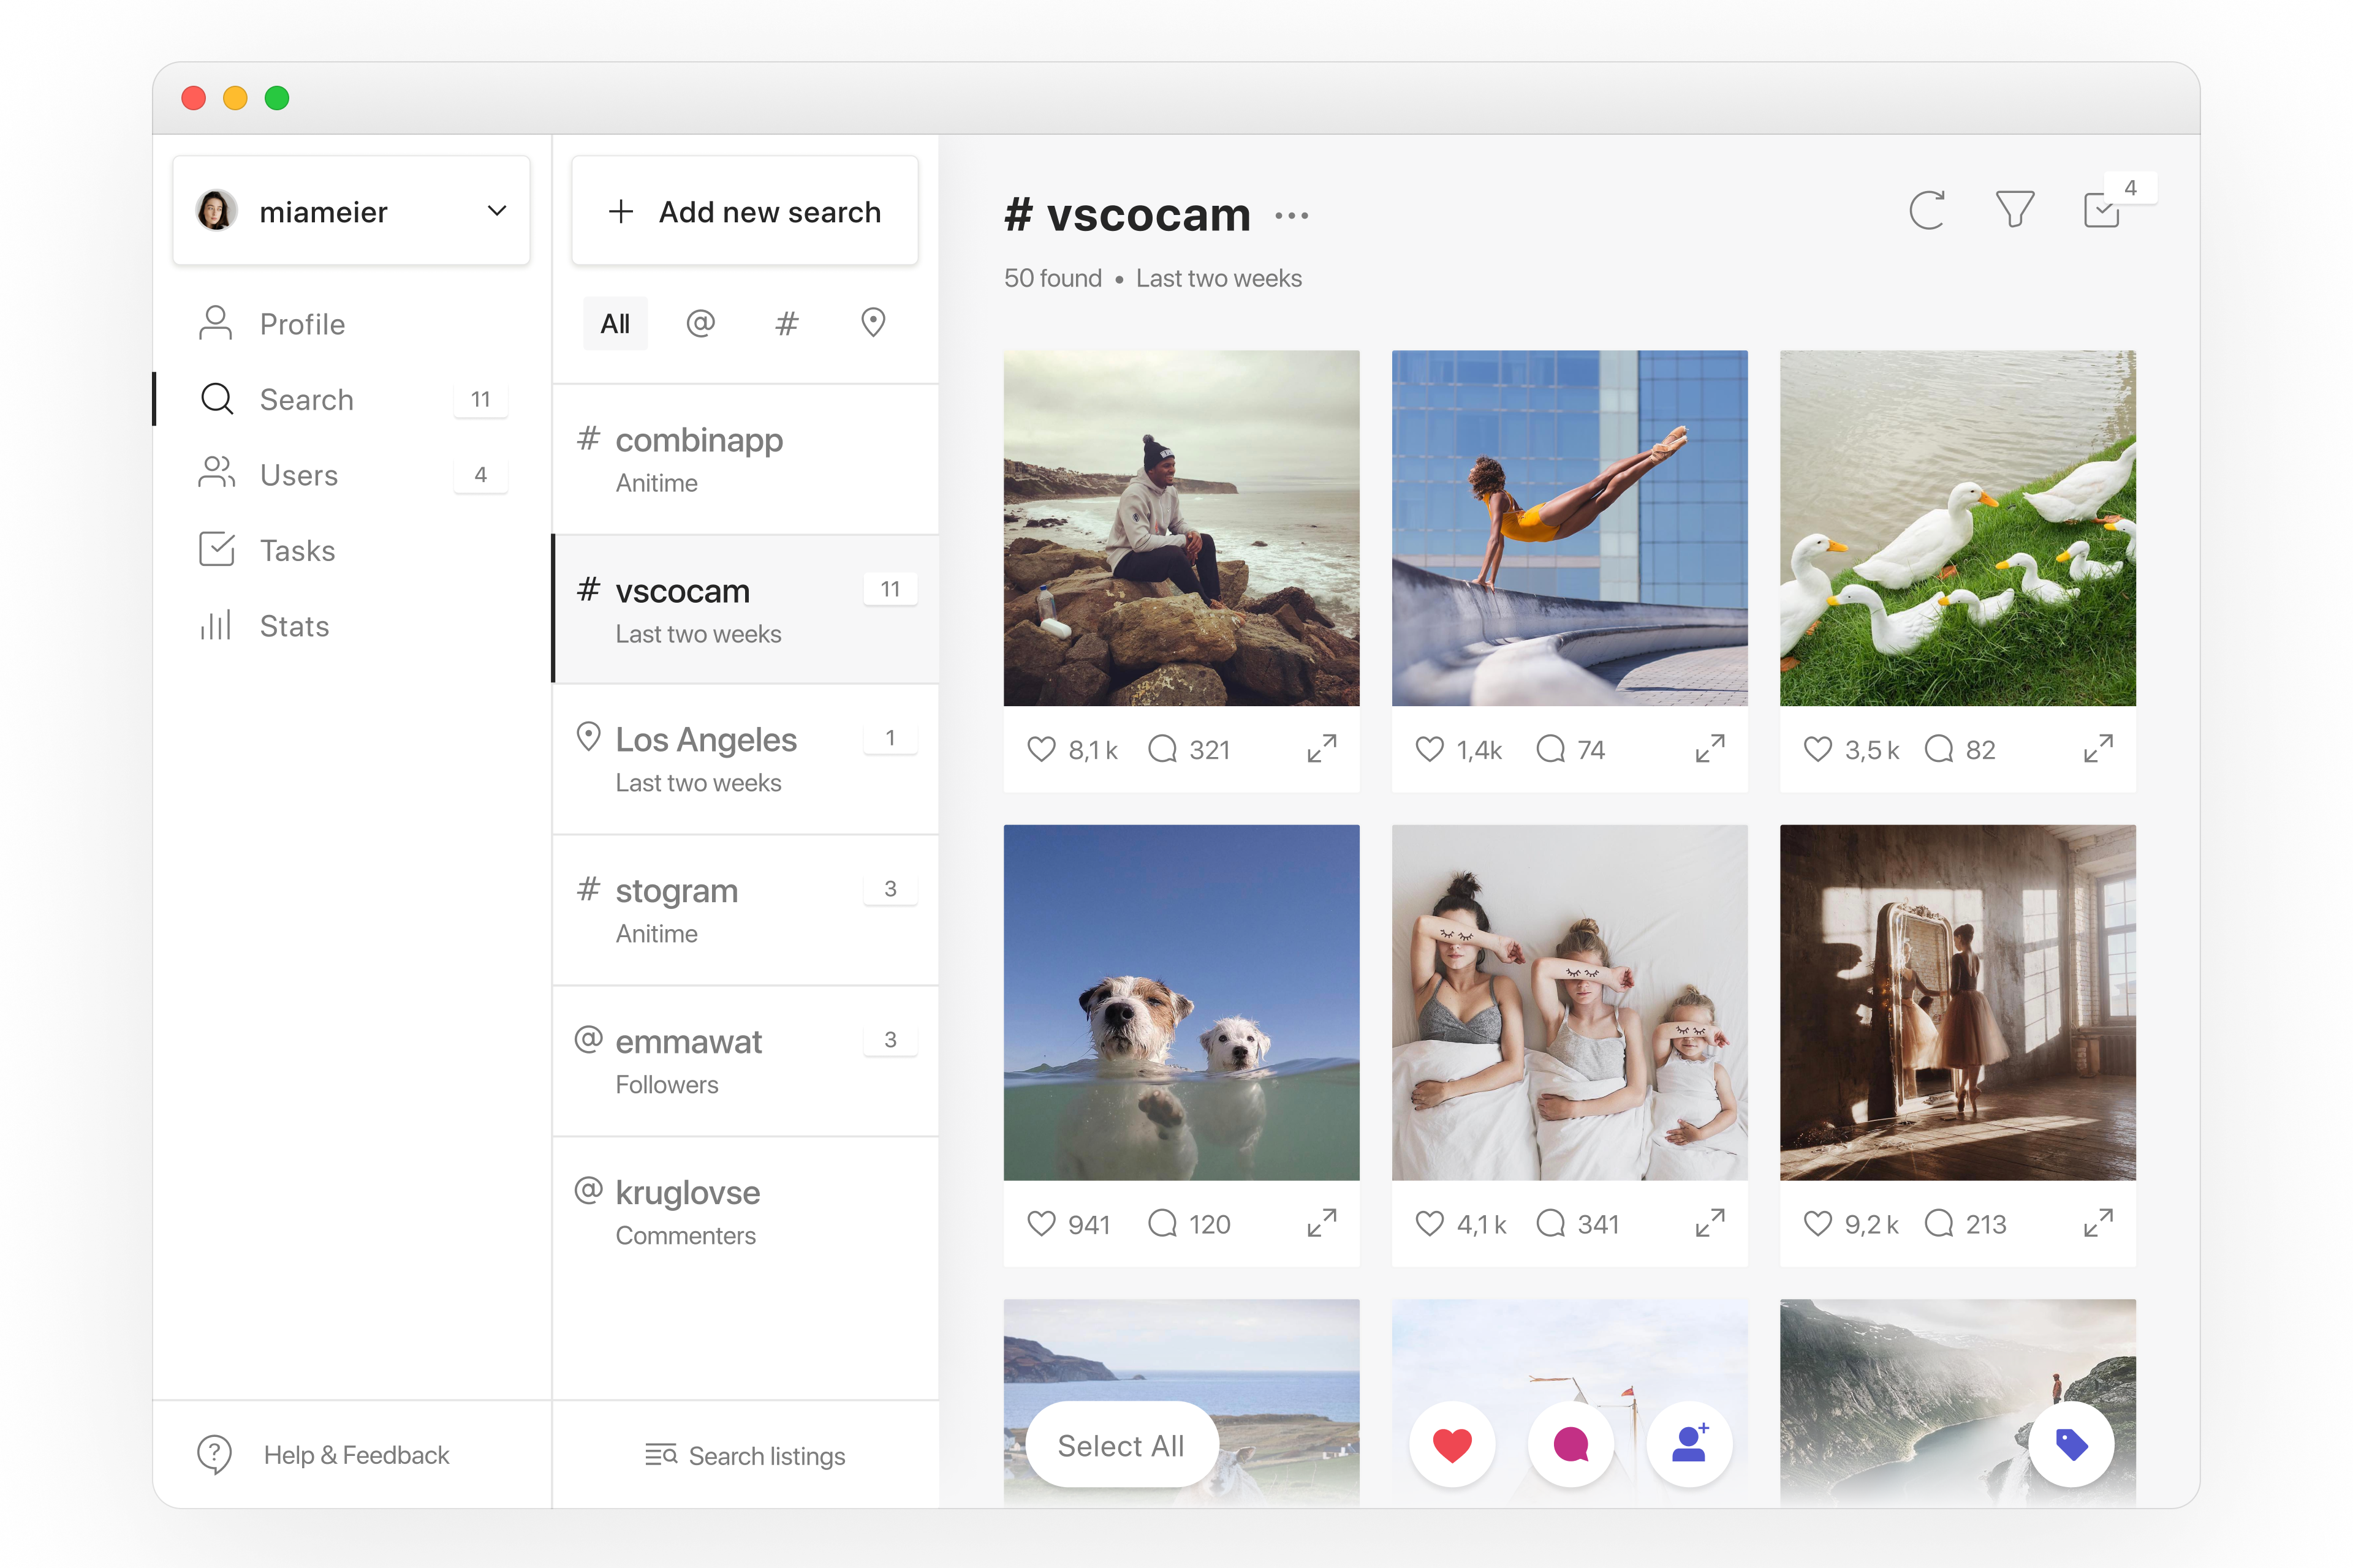Like the dogs photo with 941 likes

[x=1042, y=1224]
